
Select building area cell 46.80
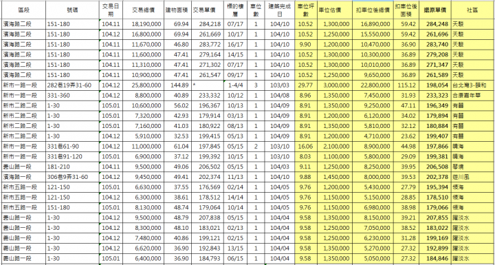[177, 44]
